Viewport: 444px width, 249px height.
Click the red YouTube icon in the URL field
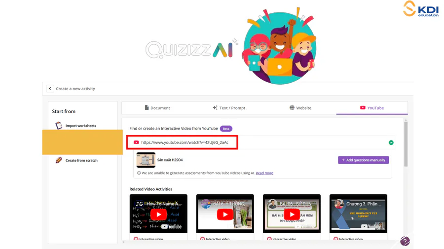136,143
